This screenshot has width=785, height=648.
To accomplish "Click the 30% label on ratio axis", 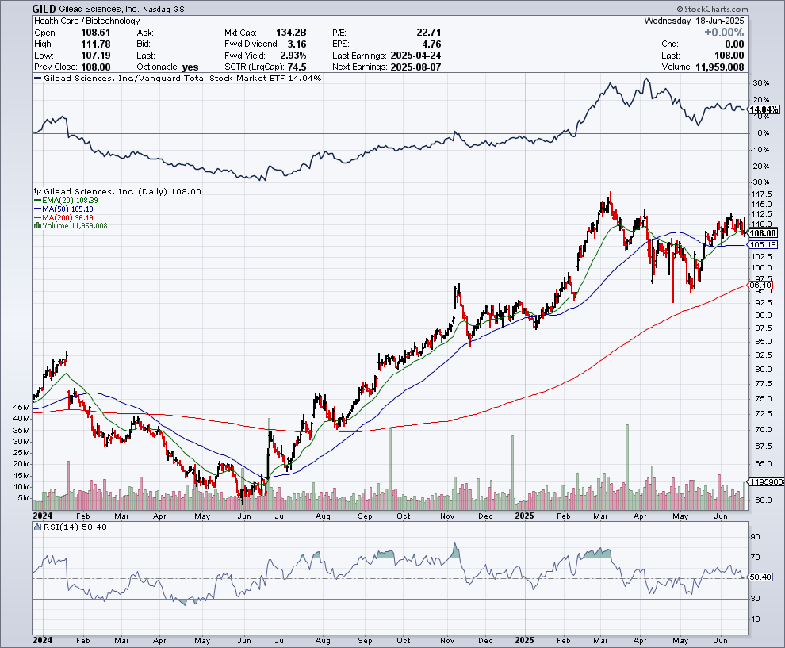I will (761, 83).
